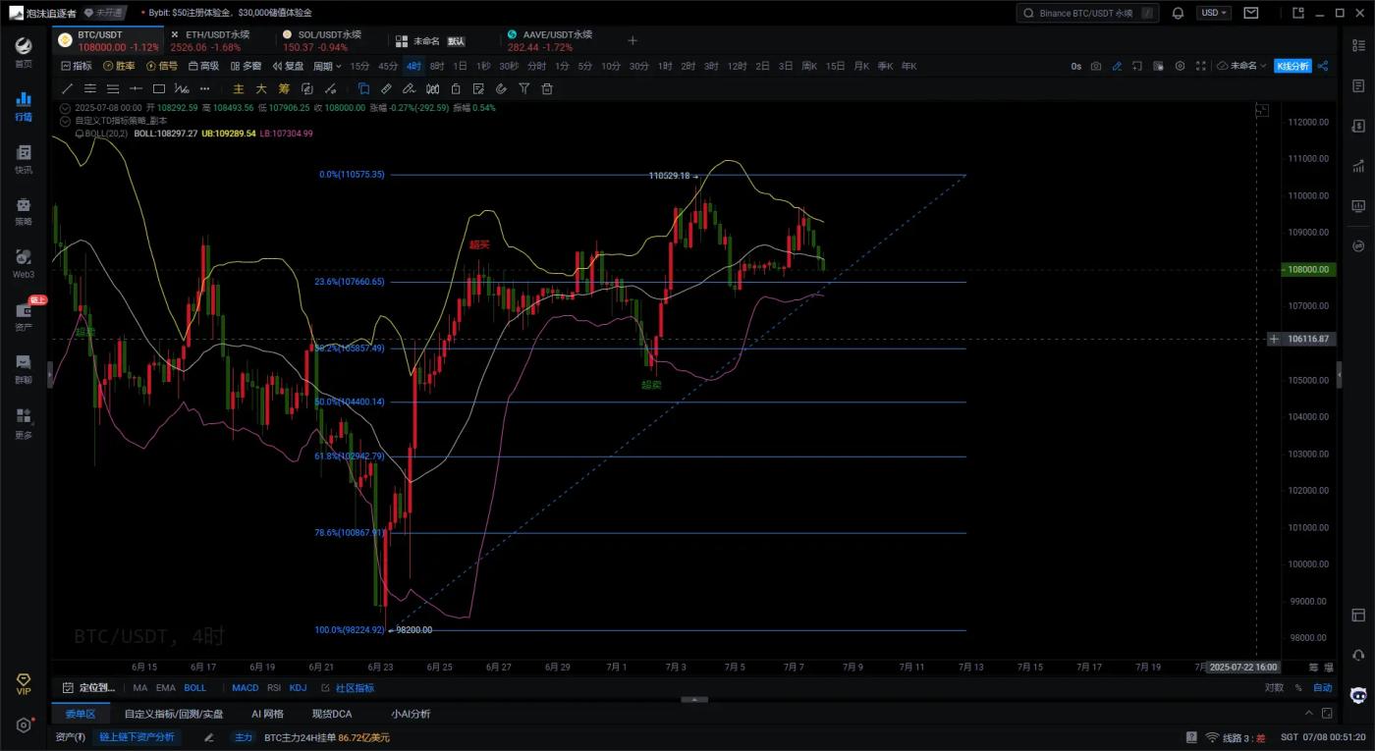
Task: Enter fullscreen chart mode icon
Action: tap(1200, 66)
